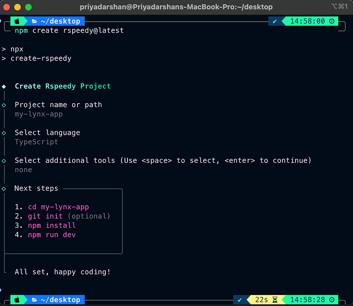The width and height of the screenshot is (353, 306).
Task: Click the 'Select additional tools' prompt line
Action: click(x=163, y=161)
